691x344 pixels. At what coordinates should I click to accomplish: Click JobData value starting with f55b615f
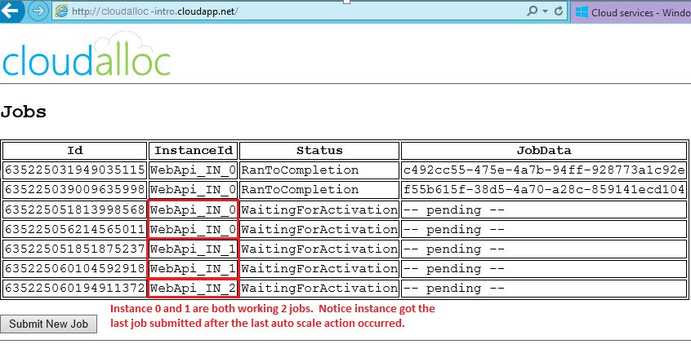543,190
